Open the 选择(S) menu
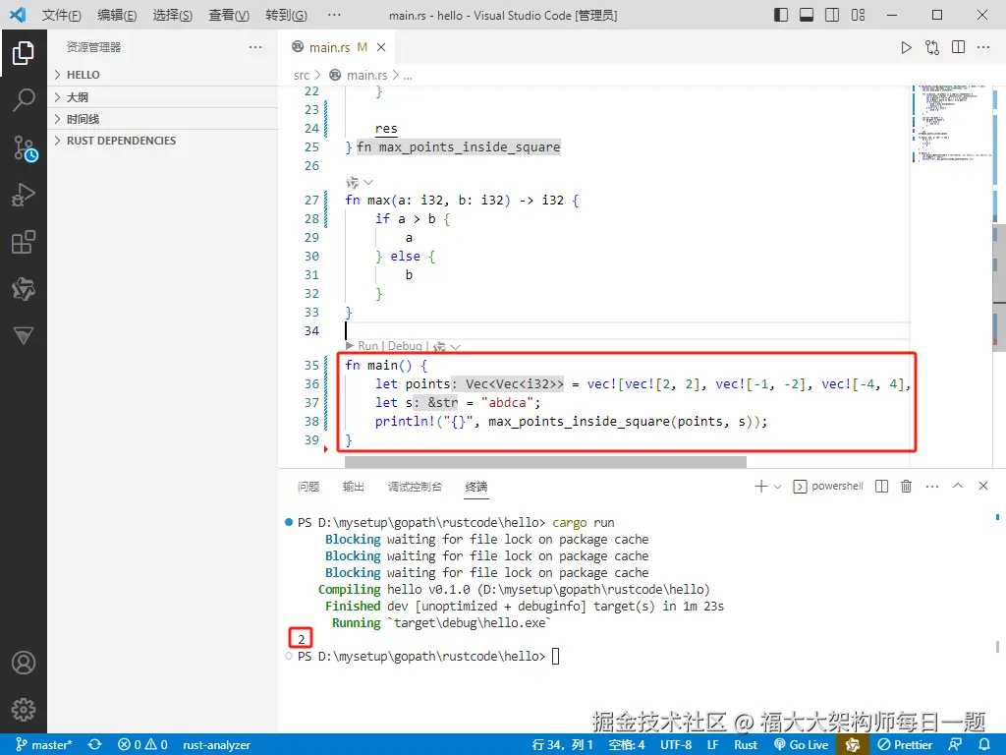 [x=173, y=15]
